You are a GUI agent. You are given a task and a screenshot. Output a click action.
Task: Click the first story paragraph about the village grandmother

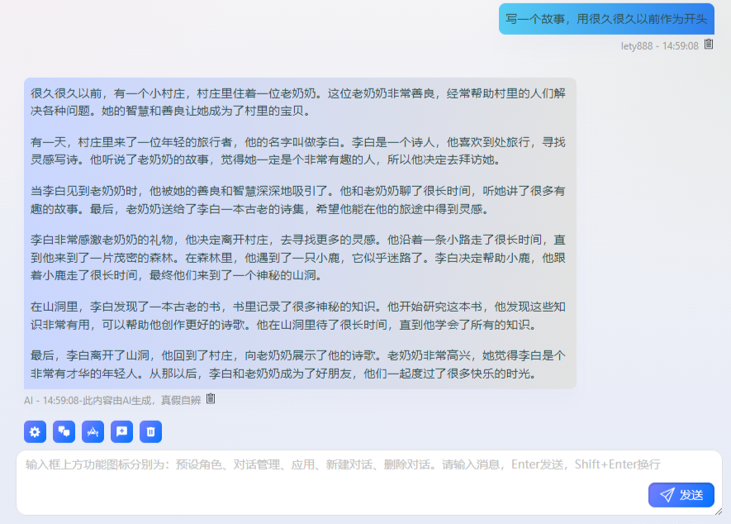297,102
